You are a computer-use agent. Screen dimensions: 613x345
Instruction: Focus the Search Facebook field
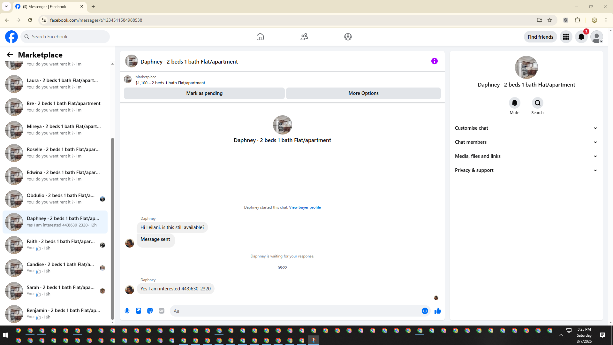(x=65, y=37)
